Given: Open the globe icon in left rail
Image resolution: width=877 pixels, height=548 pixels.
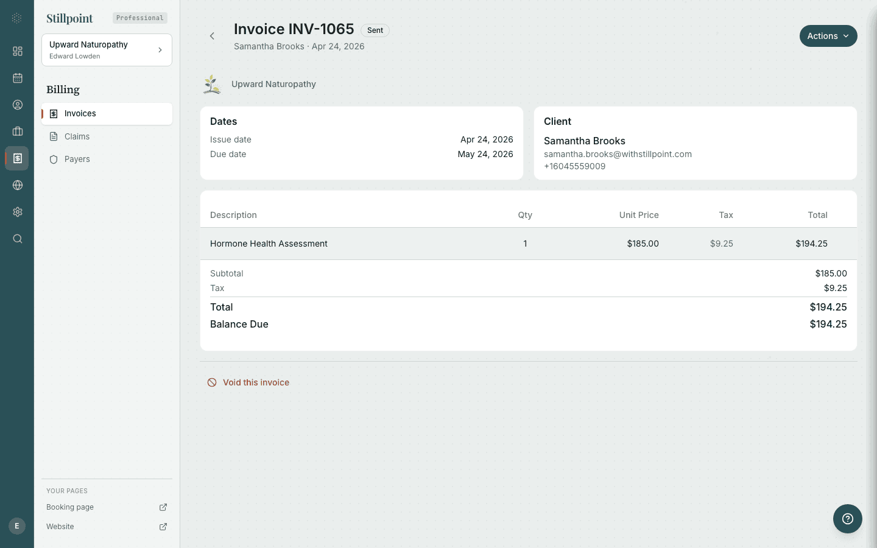Looking at the screenshot, I should pos(18,185).
